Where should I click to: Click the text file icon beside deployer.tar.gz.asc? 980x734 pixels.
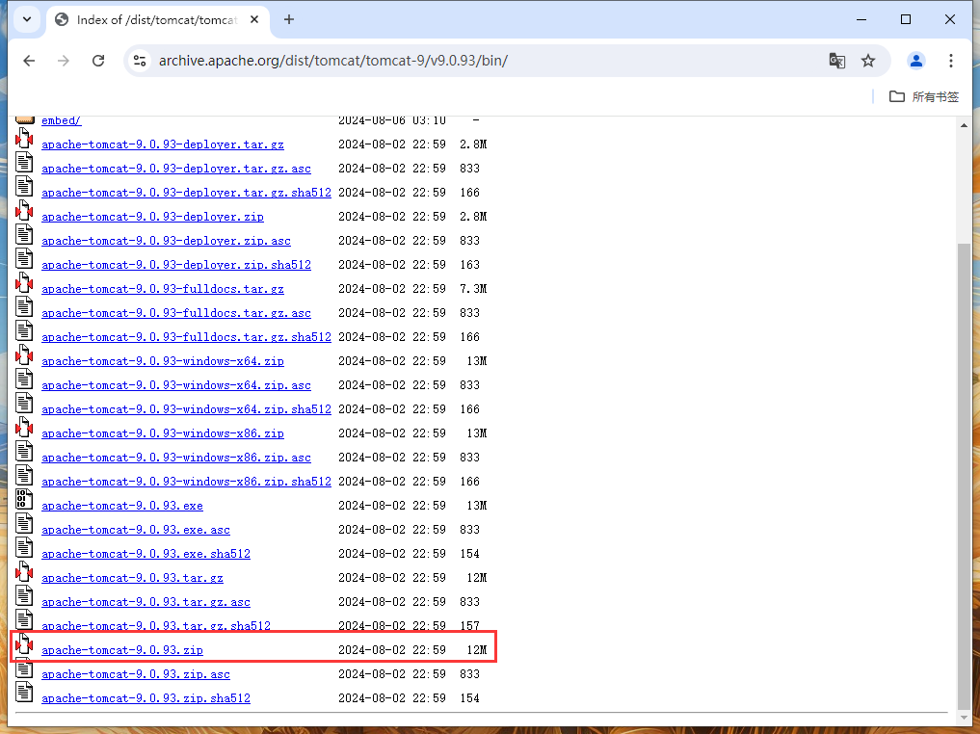pyautogui.click(x=24, y=163)
